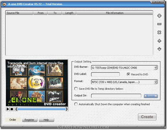Image resolution: width=167 pixels, height=130 pixels.
Task: Click the preview seek slider bar
Action: coord(42,109)
